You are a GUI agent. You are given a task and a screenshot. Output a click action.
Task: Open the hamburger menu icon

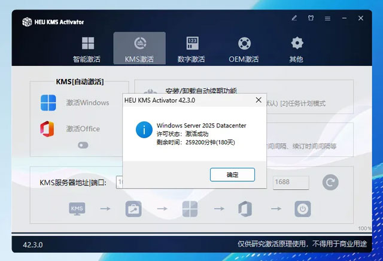tap(327, 19)
